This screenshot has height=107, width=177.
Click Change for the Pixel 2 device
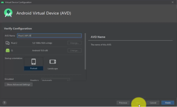point(74,43)
